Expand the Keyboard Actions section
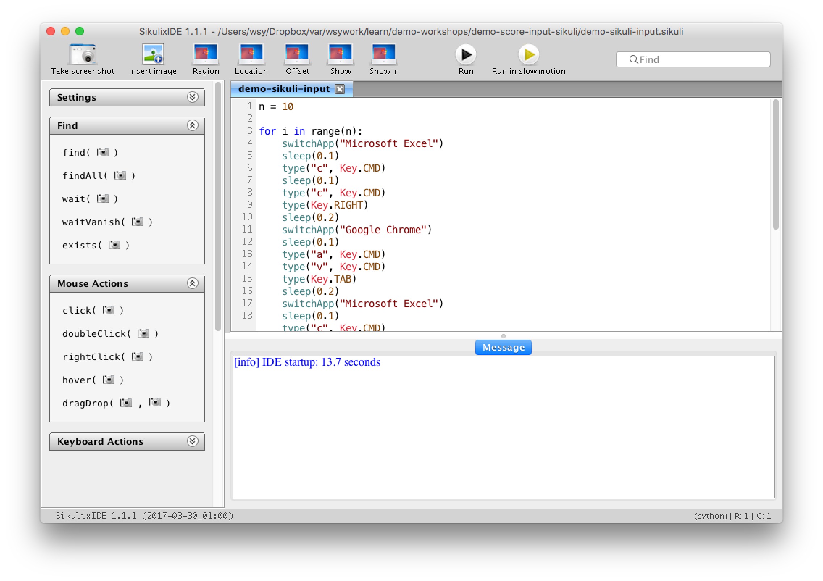This screenshot has height=581, width=823. [192, 441]
